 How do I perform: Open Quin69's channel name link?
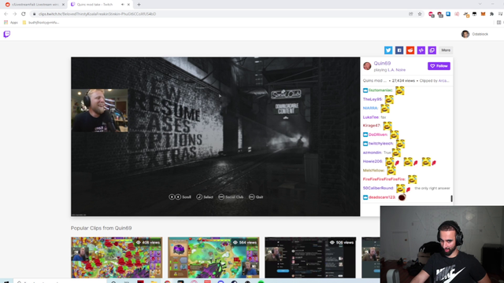(382, 63)
